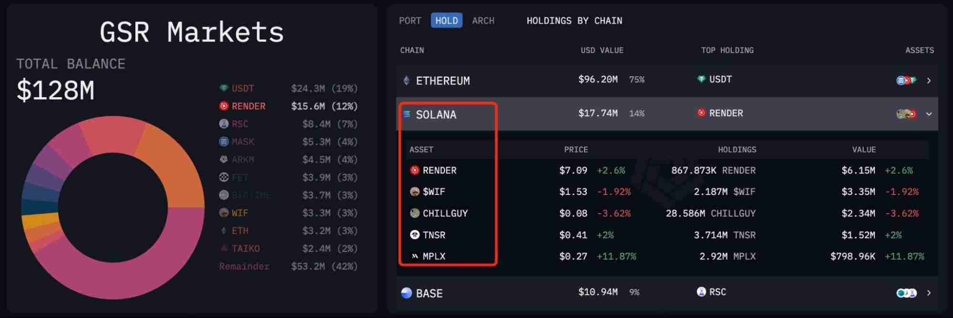Click the TNSR token icon
Screen dimensions: 953x318
[415, 235]
